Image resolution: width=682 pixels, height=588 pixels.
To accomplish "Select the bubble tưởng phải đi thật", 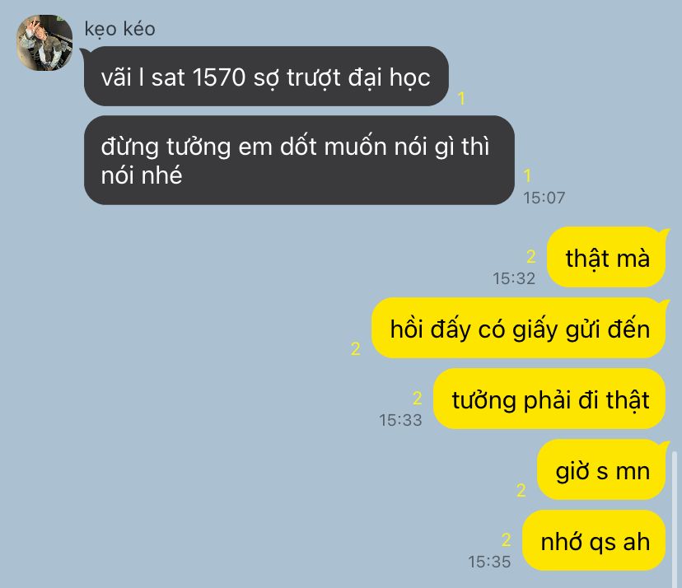I will (549, 399).
